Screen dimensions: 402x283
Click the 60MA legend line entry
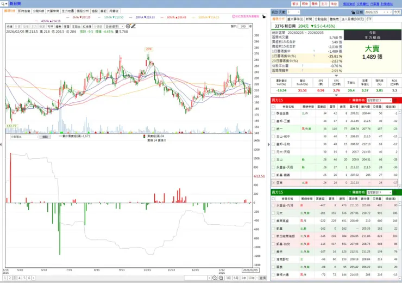pos(173,17)
